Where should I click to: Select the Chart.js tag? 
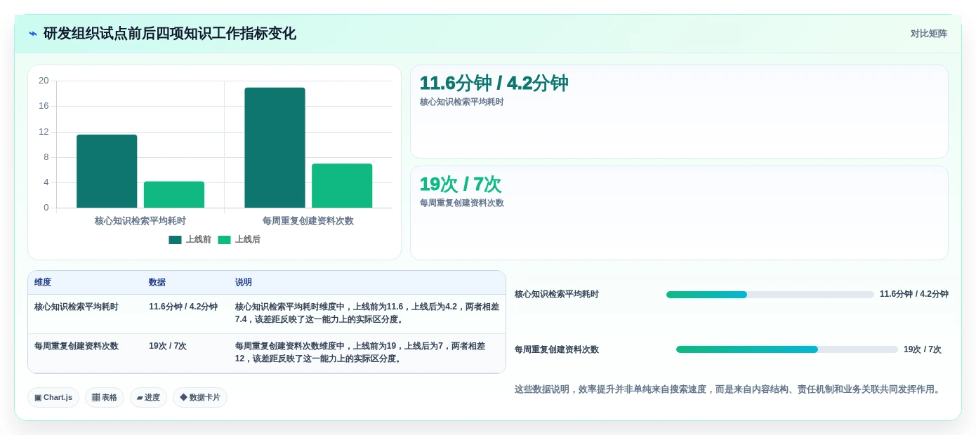pos(53,398)
